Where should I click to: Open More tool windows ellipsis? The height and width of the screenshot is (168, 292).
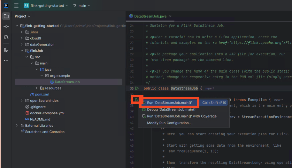pyautogui.click(x=6, y=60)
